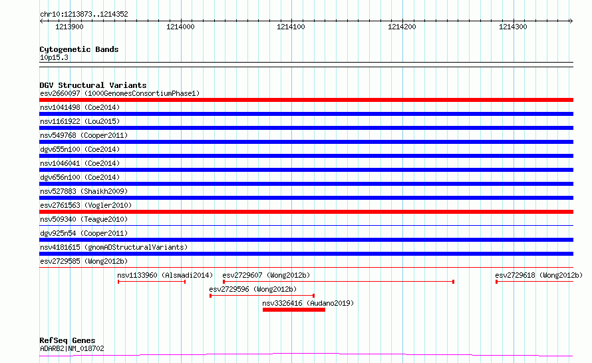Image resolution: width=592 pixels, height=363 pixels.
Task: Open the esv2660097 (1000GenomesConsortiumPhase1) label
Action: coord(120,93)
